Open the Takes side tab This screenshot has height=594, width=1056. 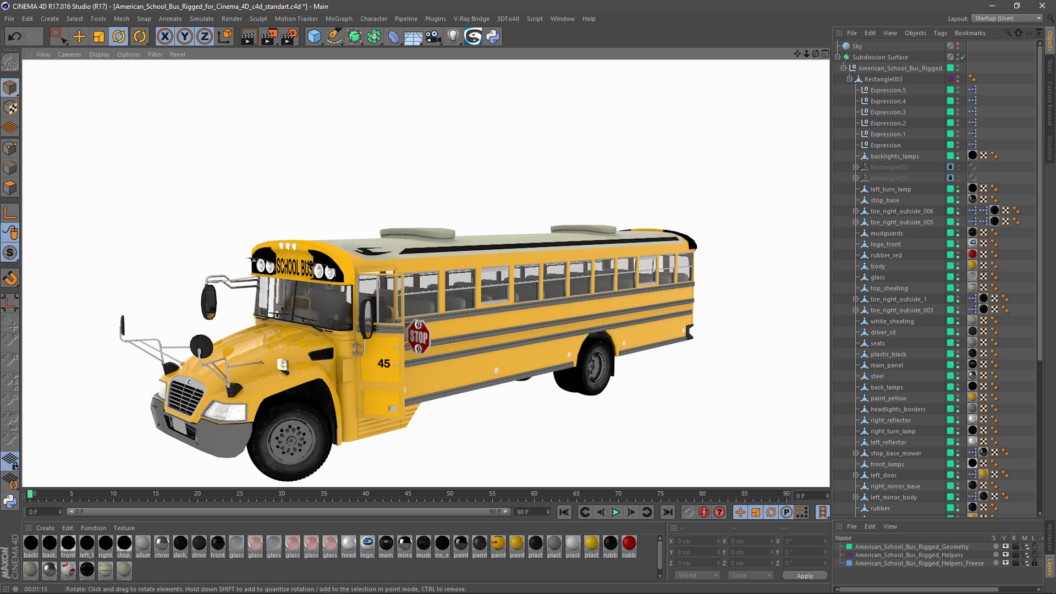pos(1049,67)
